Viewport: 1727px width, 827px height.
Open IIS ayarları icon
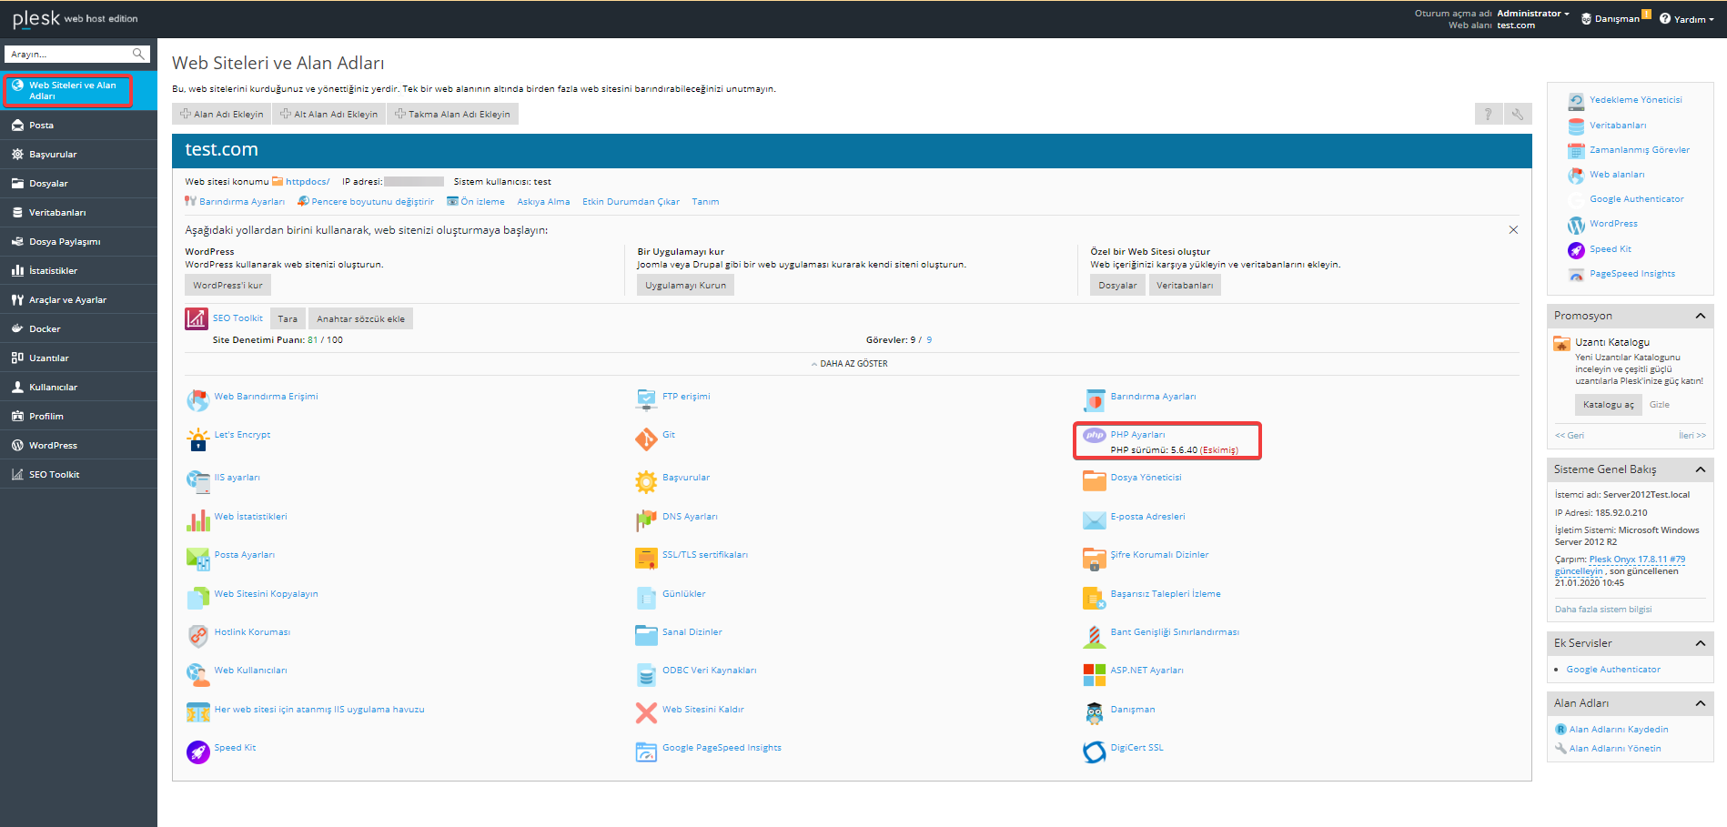tap(197, 480)
